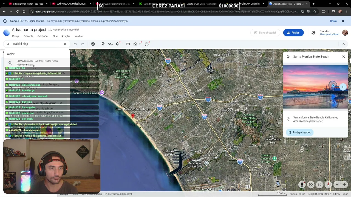
Task: Open the map layers tool
Action: tap(118, 44)
